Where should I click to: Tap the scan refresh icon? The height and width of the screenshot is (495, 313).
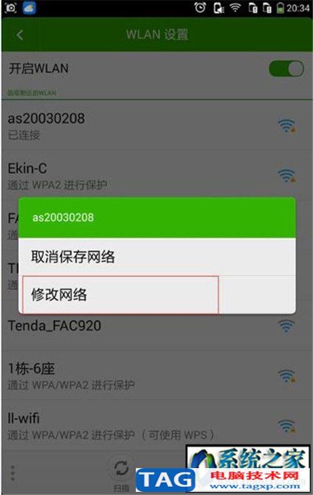pyautogui.click(x=121, y=468)
